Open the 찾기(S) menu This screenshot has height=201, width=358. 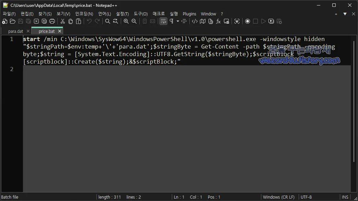click(45, 14)
